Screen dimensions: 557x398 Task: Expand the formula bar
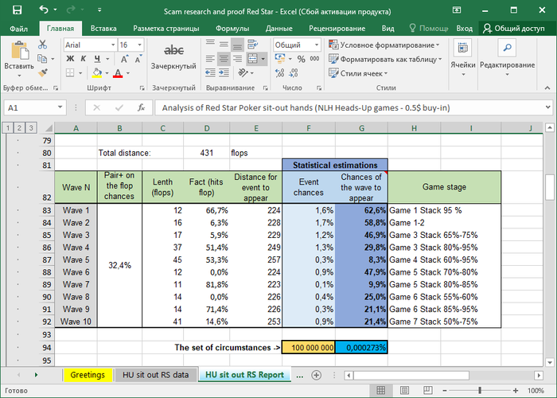547,107
